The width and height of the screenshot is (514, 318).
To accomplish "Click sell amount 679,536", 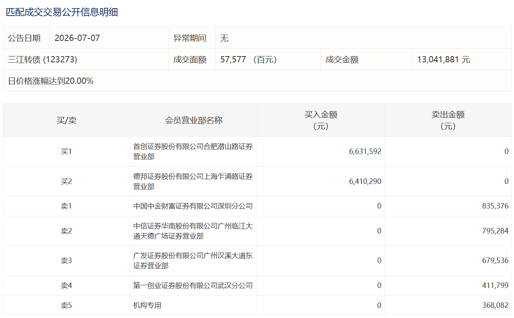I will [x=496, y=261].
